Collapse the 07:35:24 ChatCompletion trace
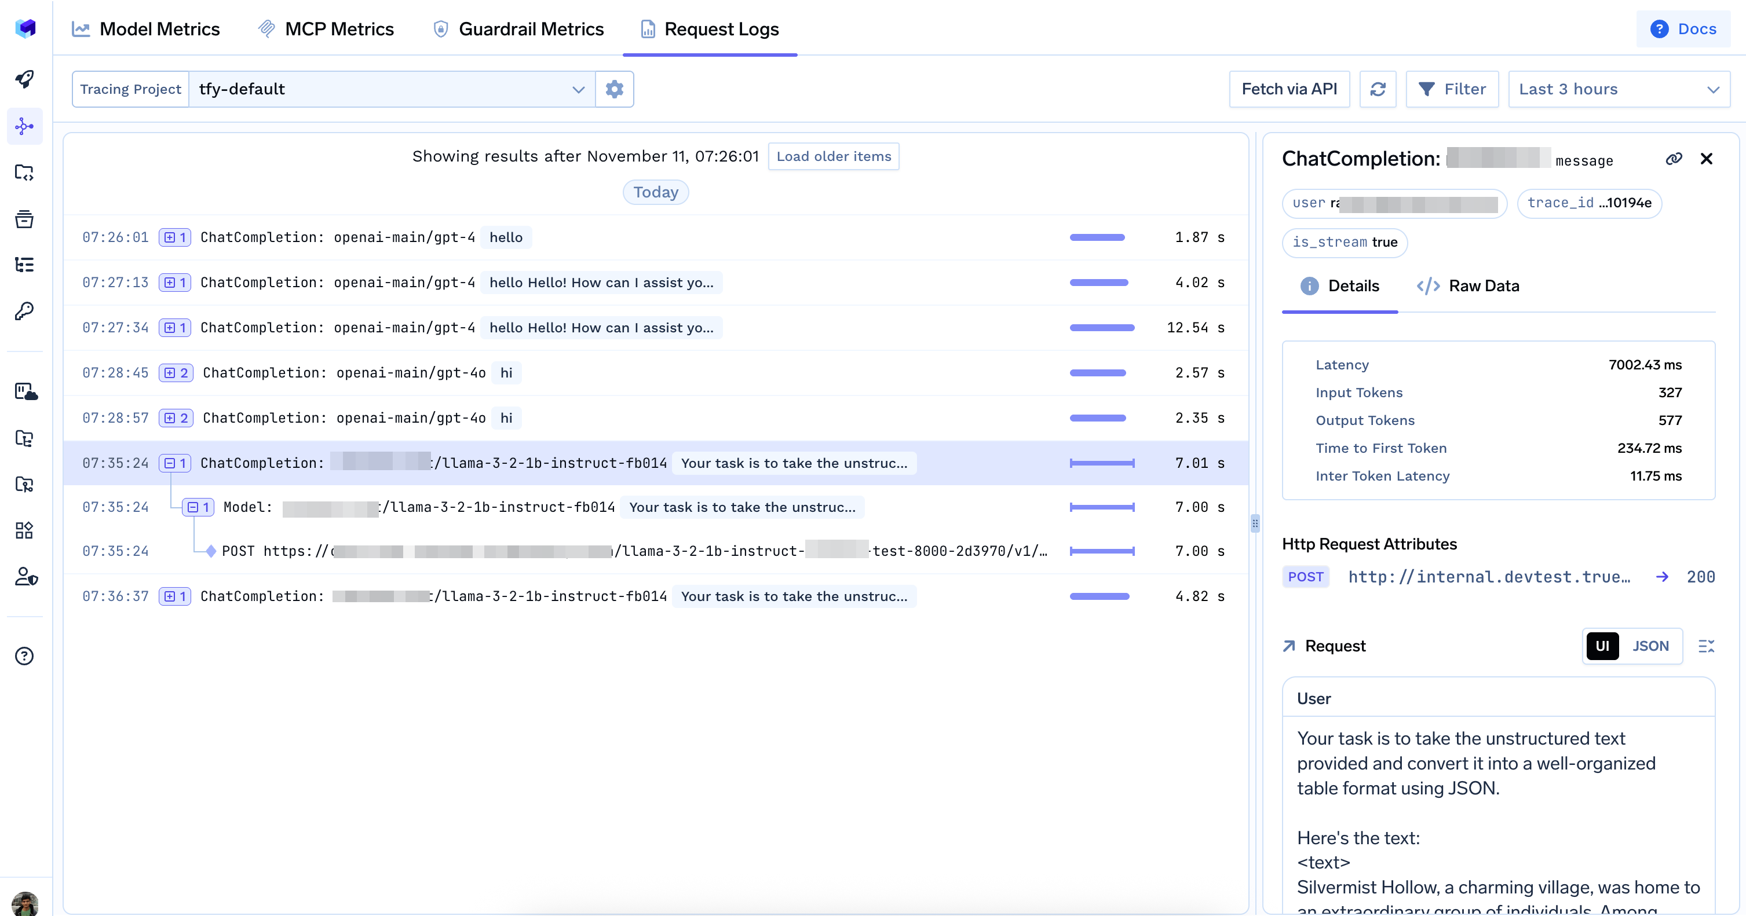The width and height of the screenshot is (1746, 916). tap(175, 463)
